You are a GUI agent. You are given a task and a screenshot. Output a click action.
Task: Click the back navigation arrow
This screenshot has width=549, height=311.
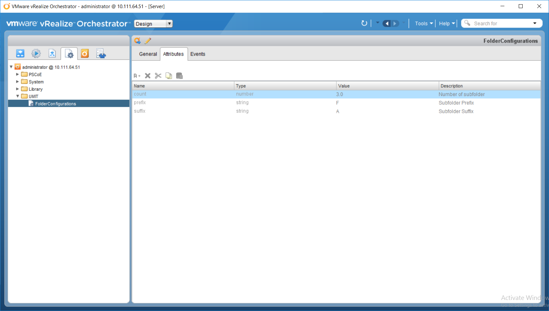387,23
